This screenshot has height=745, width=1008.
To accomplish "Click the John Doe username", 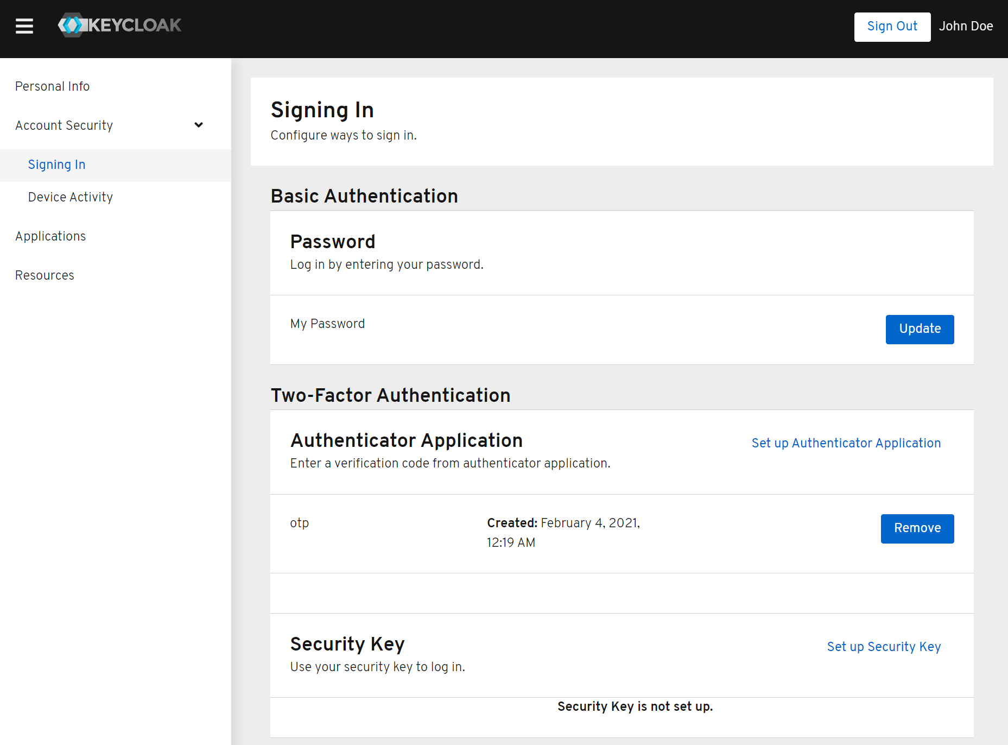I will pos(966,26).
